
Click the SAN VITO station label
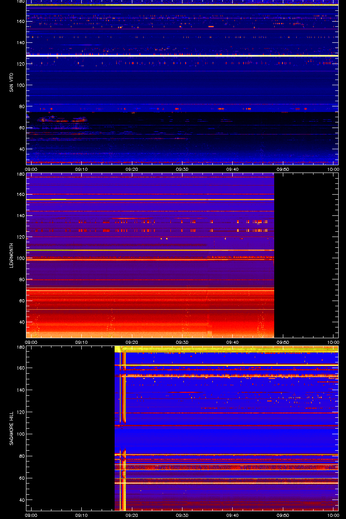click(11, 82)
